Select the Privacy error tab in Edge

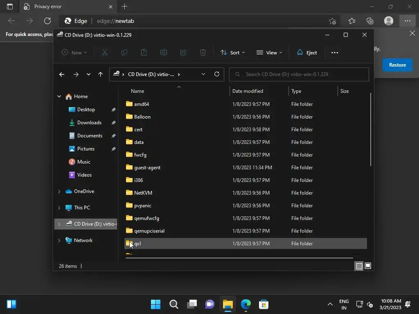point(68,7)
